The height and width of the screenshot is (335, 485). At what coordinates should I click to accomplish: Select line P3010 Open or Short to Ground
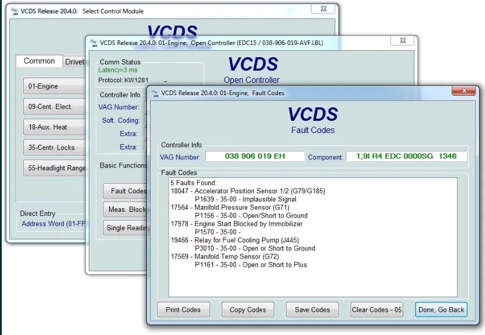(255, 249)
